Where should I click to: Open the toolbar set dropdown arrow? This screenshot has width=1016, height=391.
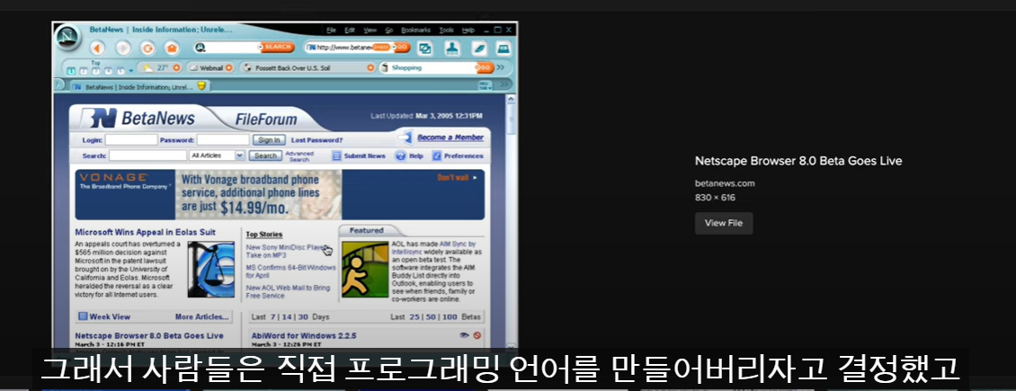pyautogui.click(x=131, y=71)
